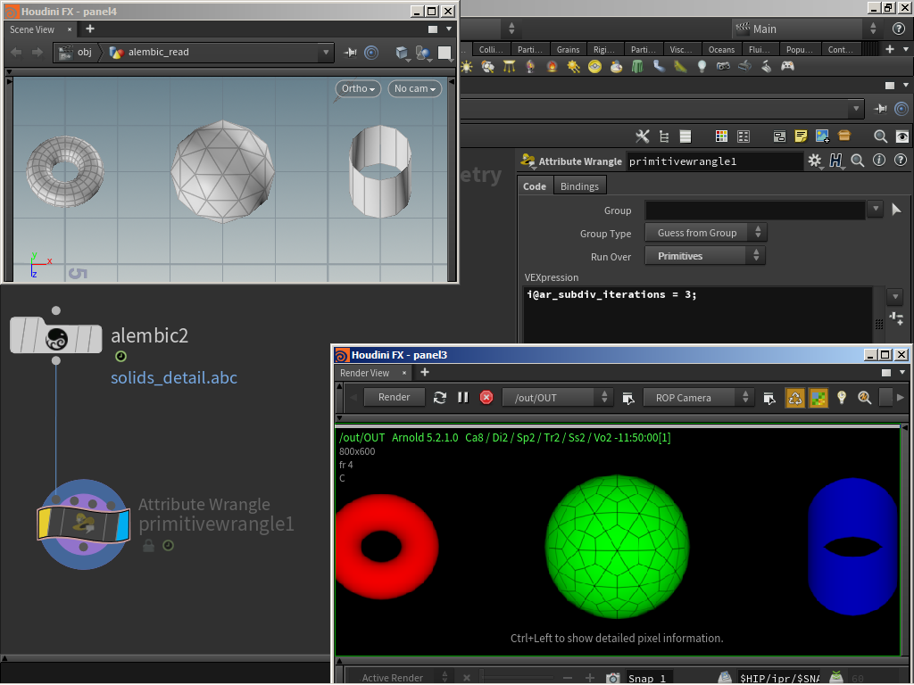This screenshot has width=914, height=685.
Task: Click the node info (i) icon
Action: [879, 161]
